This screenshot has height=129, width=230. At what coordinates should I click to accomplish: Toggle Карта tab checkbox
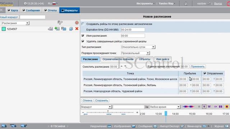[9, 10]
